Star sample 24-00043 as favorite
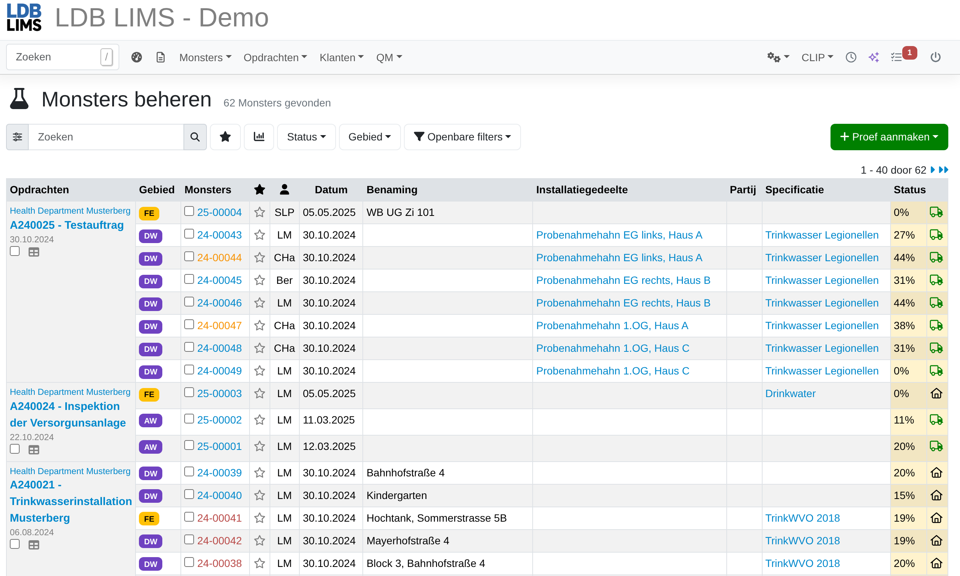The image size is (960, 576). 260,235
